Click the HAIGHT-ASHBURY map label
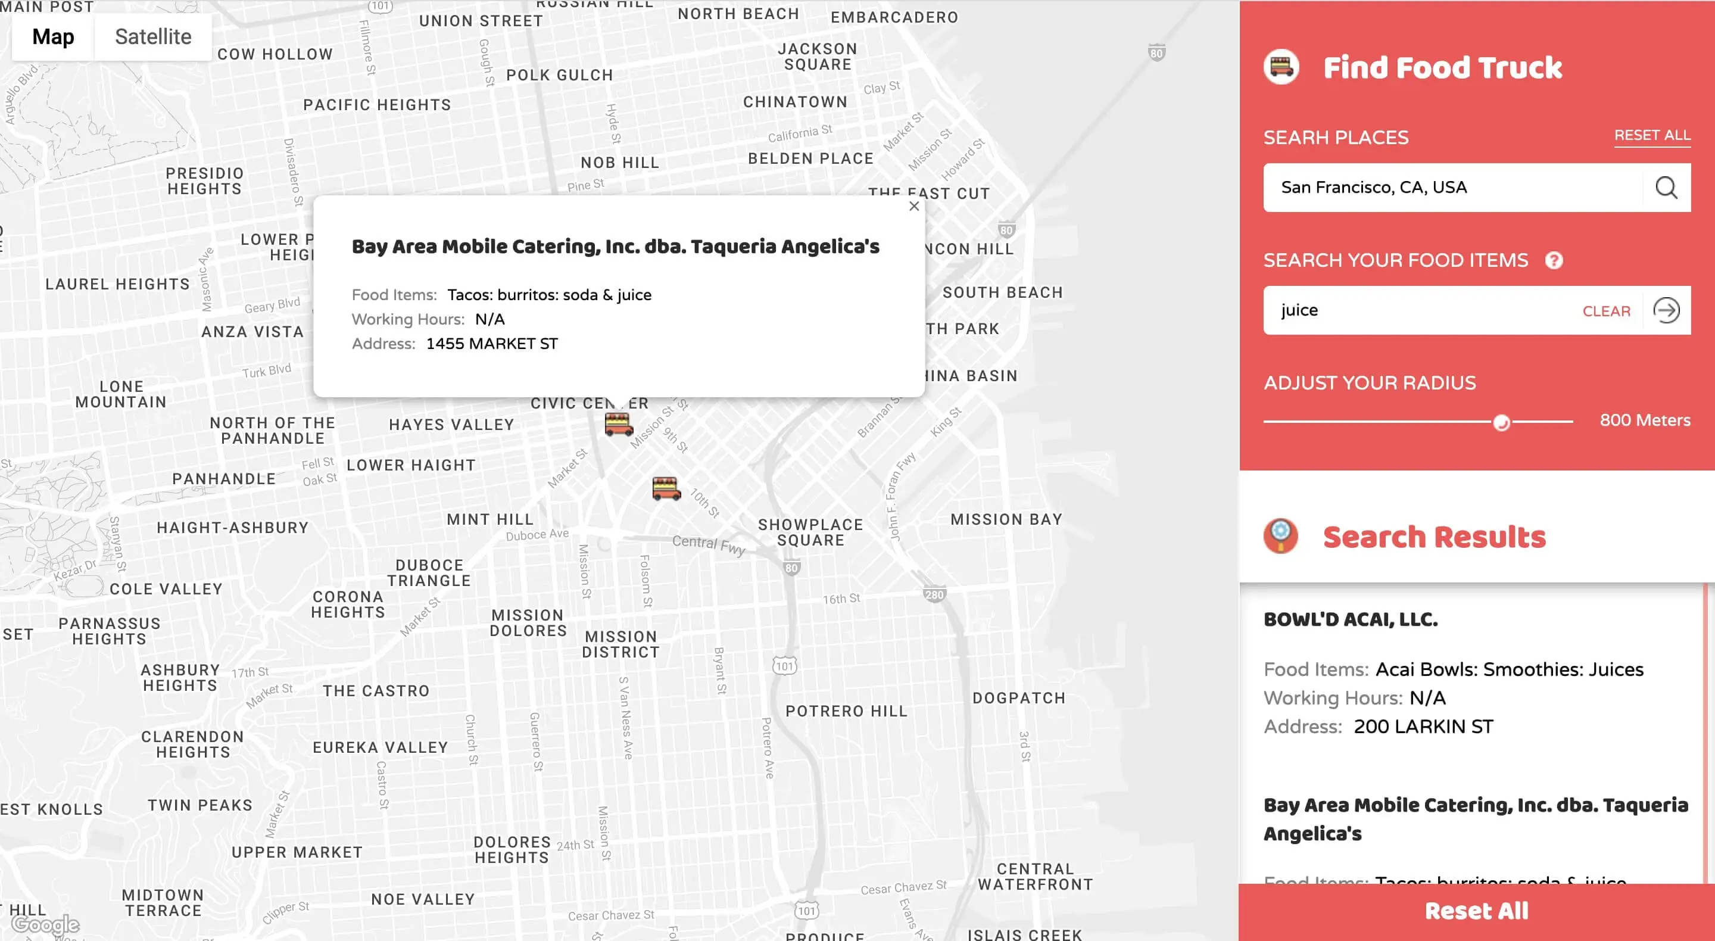 pyautogui.click(x=232, y=528)
